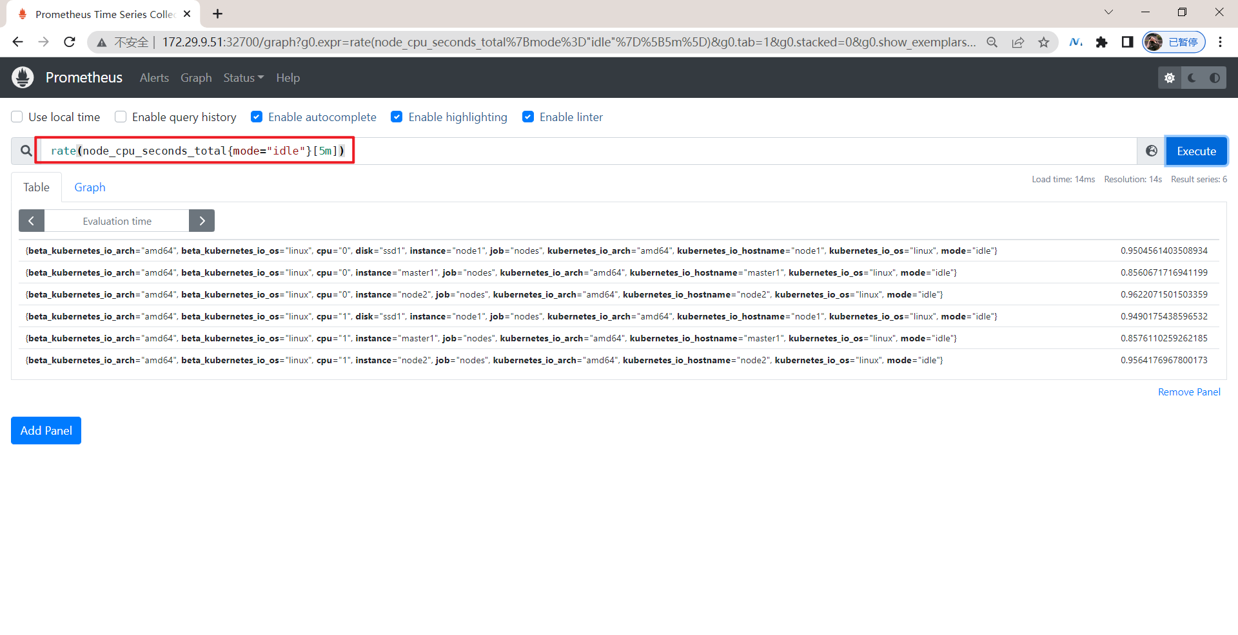Select value 0.8576110259262185
1238x635 pixels.
1164,338
